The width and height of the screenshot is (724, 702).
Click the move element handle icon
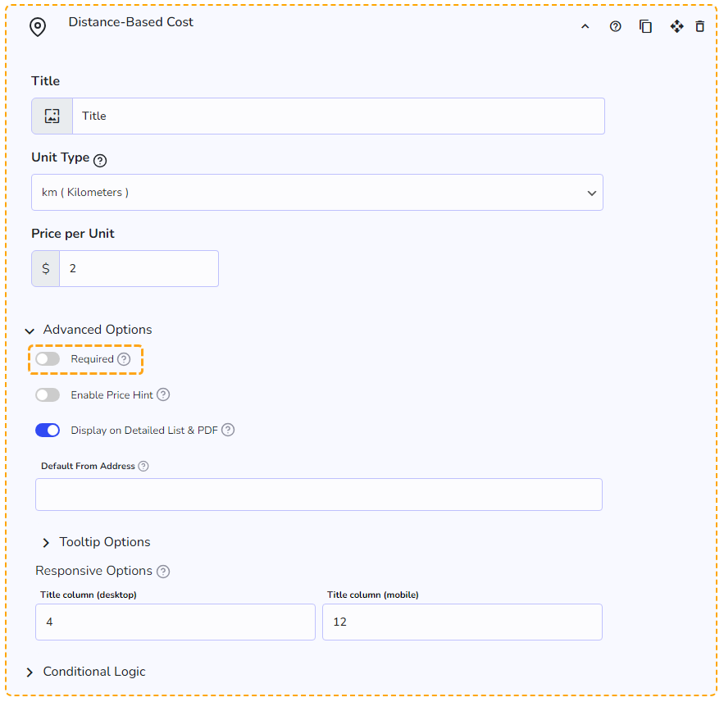coord(676,26)
